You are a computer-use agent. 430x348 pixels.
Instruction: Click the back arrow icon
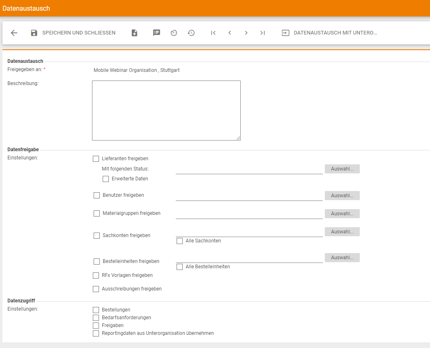[x=14, y=33]
